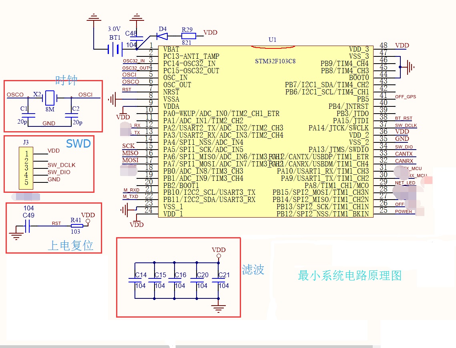
Task: Click the SCK net label
Action: click(x=128, y=146)
